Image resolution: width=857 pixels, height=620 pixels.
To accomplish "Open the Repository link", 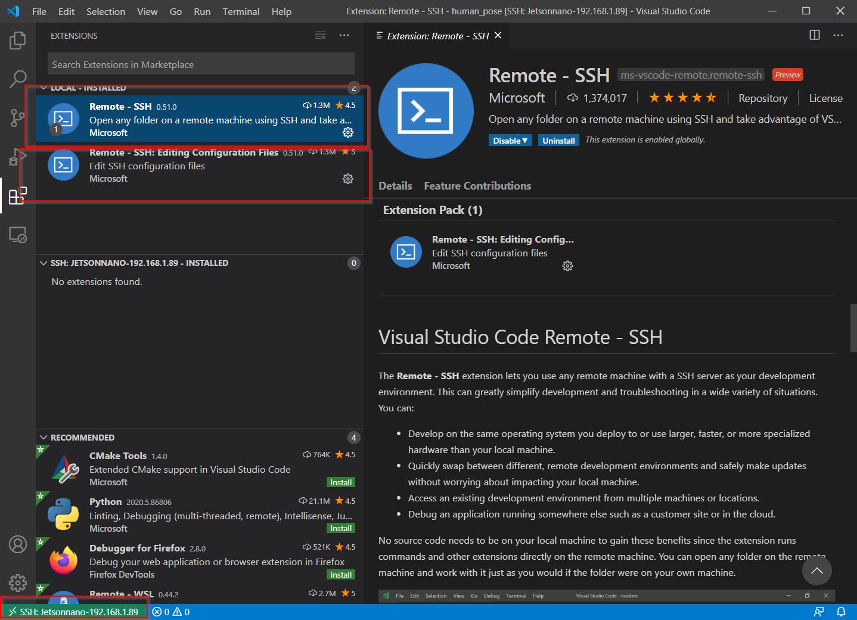I will [x=763, y=98].
